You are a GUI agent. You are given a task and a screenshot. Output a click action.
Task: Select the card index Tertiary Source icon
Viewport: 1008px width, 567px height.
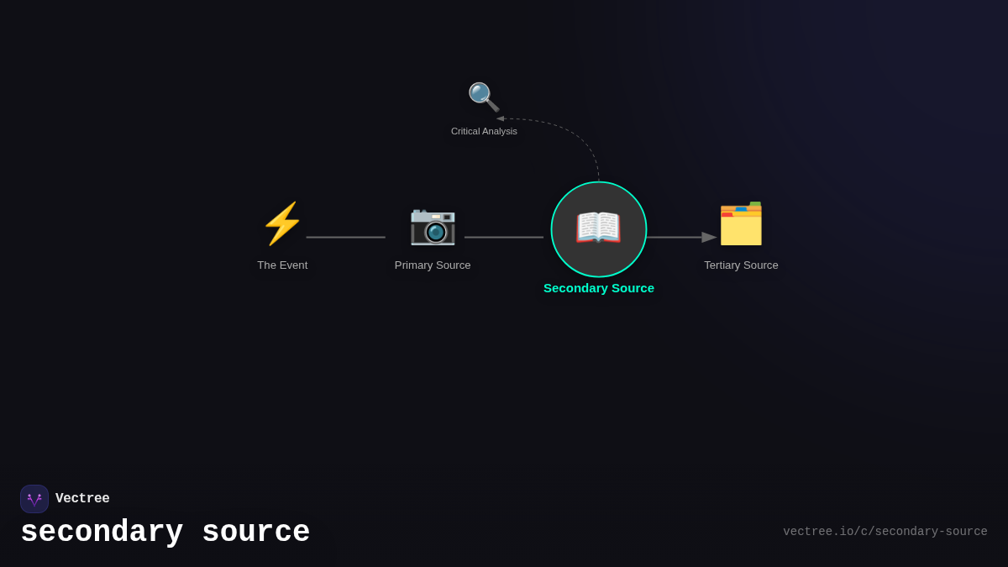[741, 223]
